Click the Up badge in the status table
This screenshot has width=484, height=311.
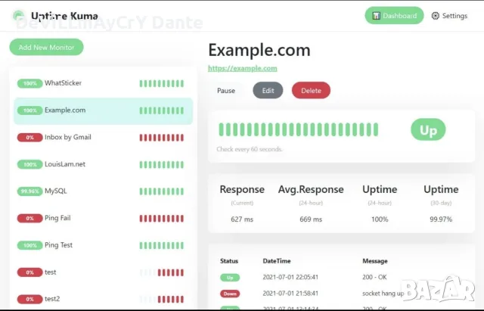pos(230,278)
